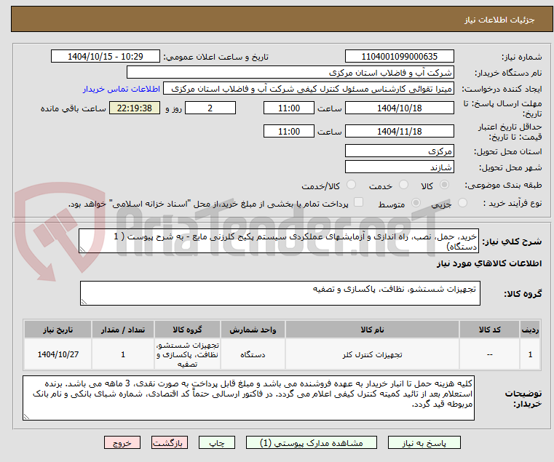Click the گروه کالا text area

(280, 293)
